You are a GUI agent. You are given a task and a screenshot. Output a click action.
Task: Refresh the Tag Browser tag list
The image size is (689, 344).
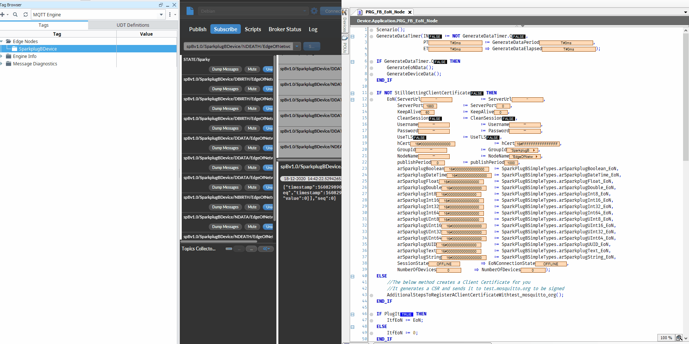pos(26,14)
